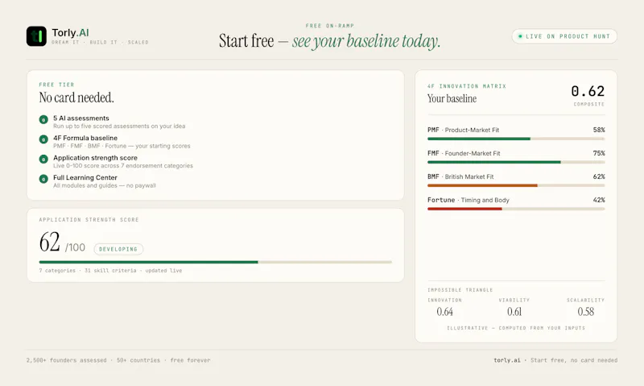644x386 pixels.
Task: Click the Scalability 0.58 value
Action: click(x=586, y=312)
